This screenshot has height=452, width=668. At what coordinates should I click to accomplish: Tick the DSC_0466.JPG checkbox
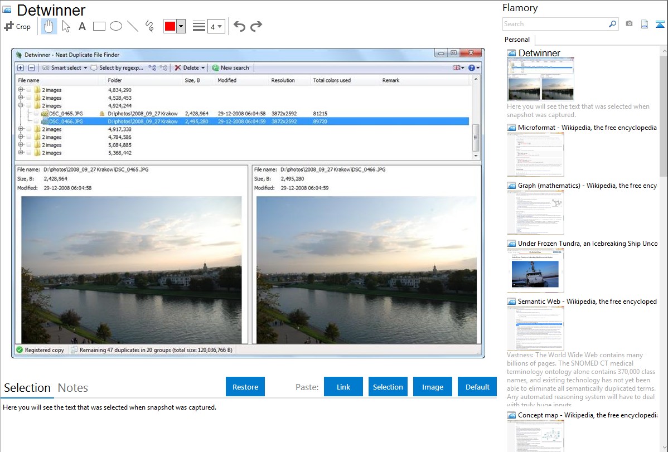click(36, 121)
